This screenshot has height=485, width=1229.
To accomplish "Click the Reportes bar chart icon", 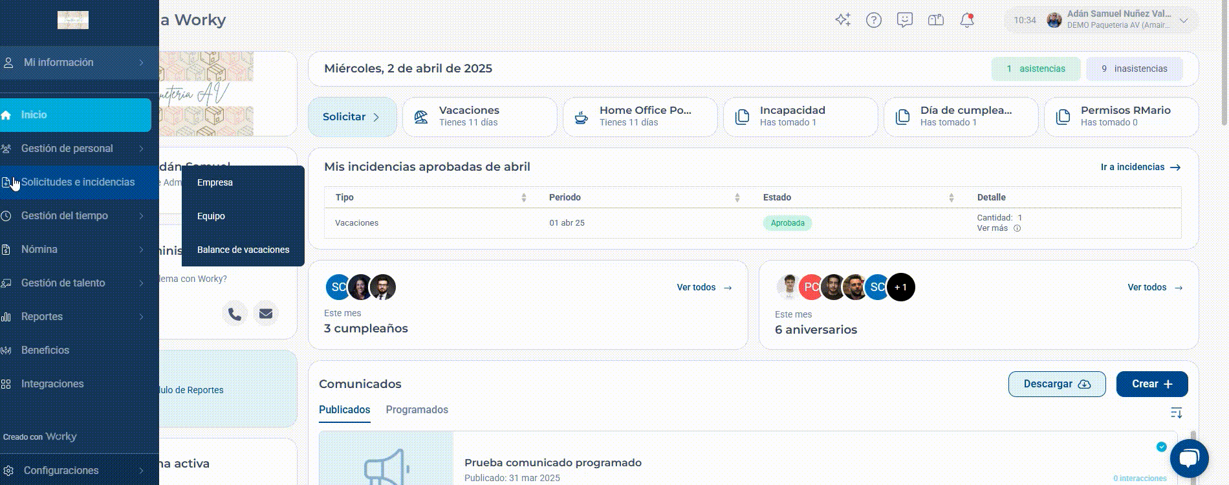I will (6, 317).
